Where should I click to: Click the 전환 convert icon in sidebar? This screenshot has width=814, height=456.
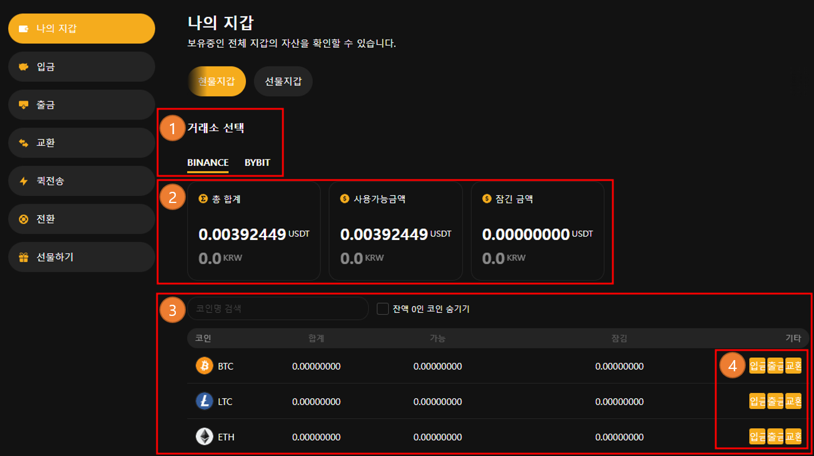[24, 218]
